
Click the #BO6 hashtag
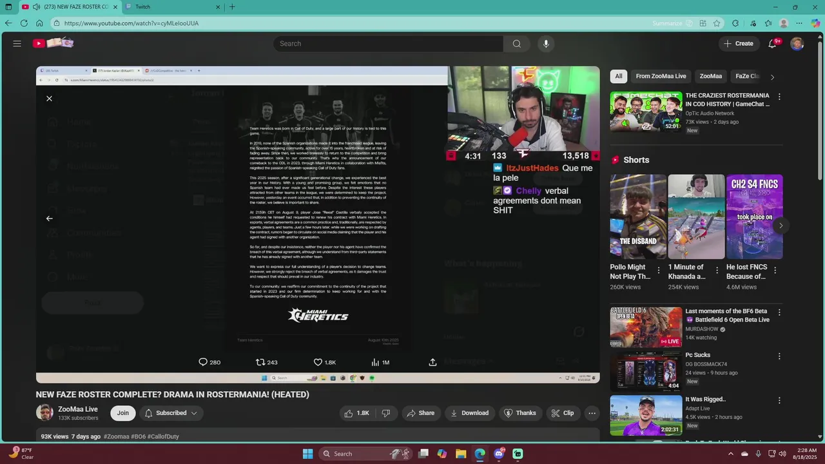(x=138, y=436)
